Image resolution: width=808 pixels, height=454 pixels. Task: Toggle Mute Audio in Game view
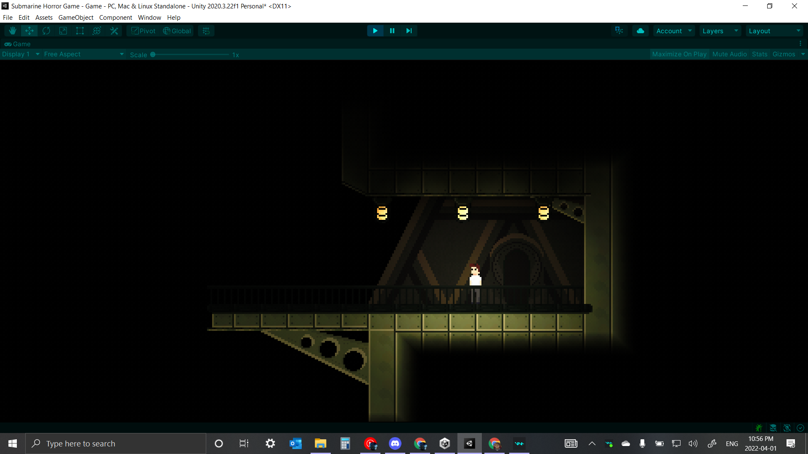[729, 54]
